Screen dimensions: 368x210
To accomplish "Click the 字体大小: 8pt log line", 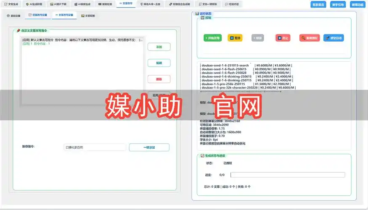I will click(209, 140).
